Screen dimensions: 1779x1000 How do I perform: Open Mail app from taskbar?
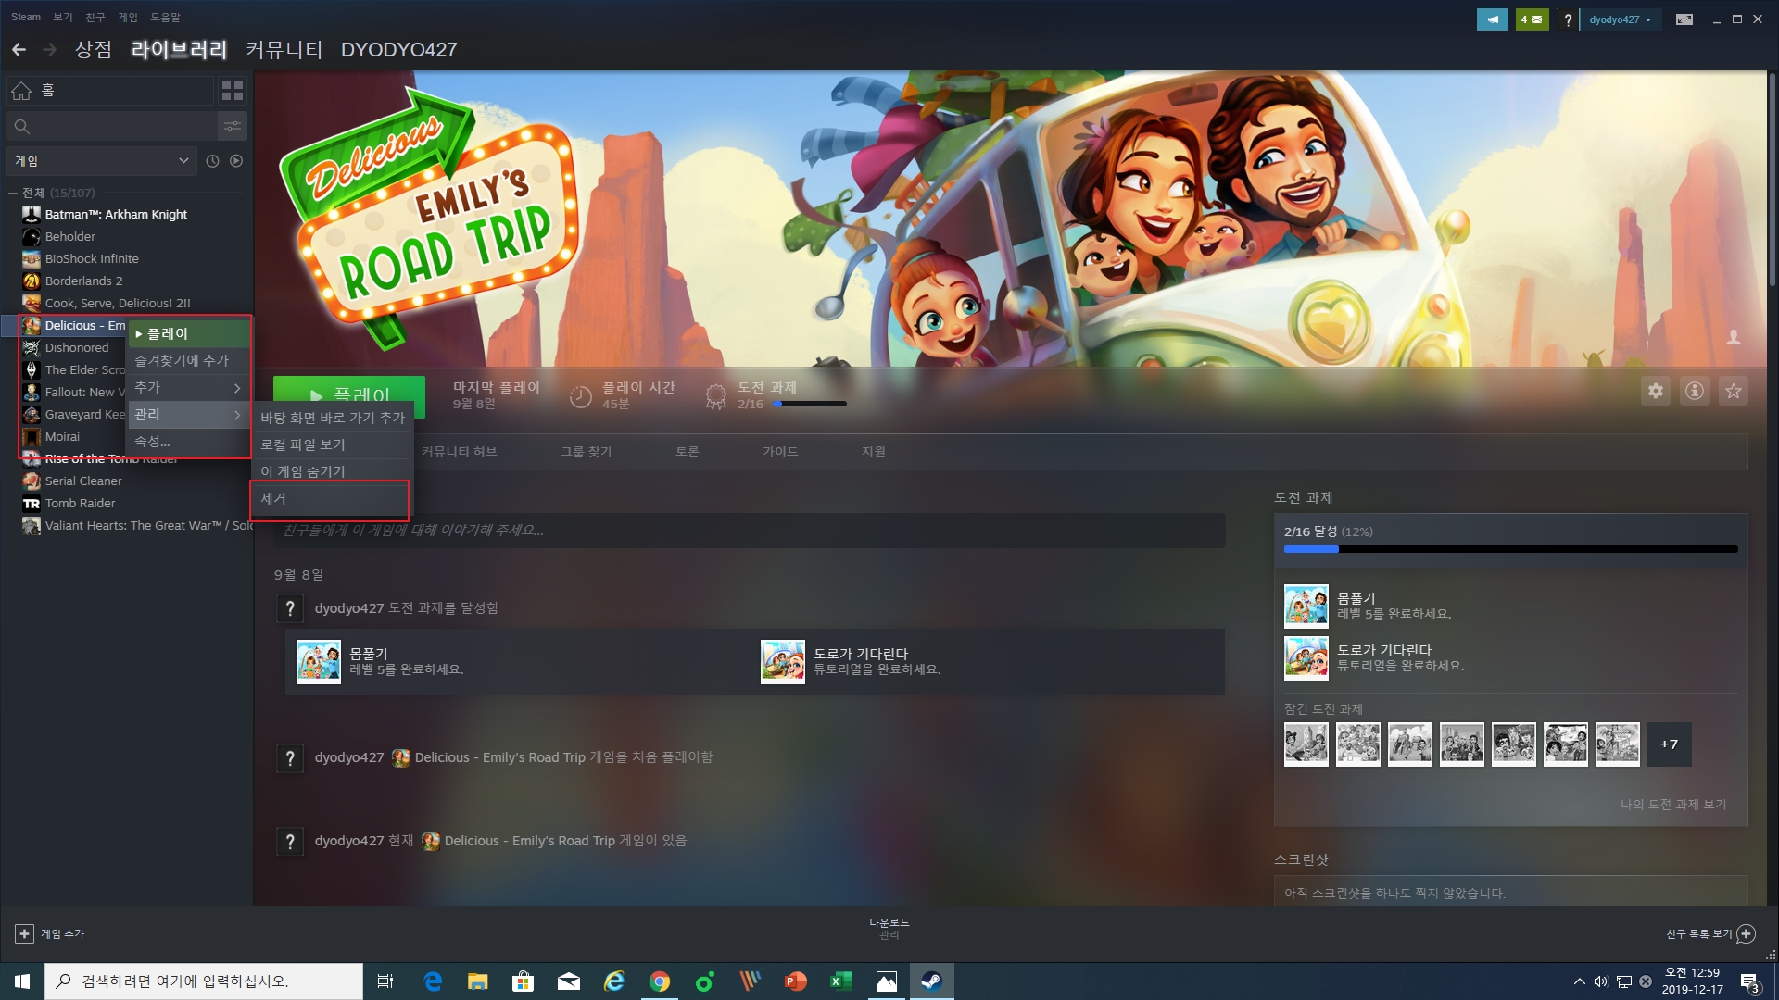click(569, 981)
